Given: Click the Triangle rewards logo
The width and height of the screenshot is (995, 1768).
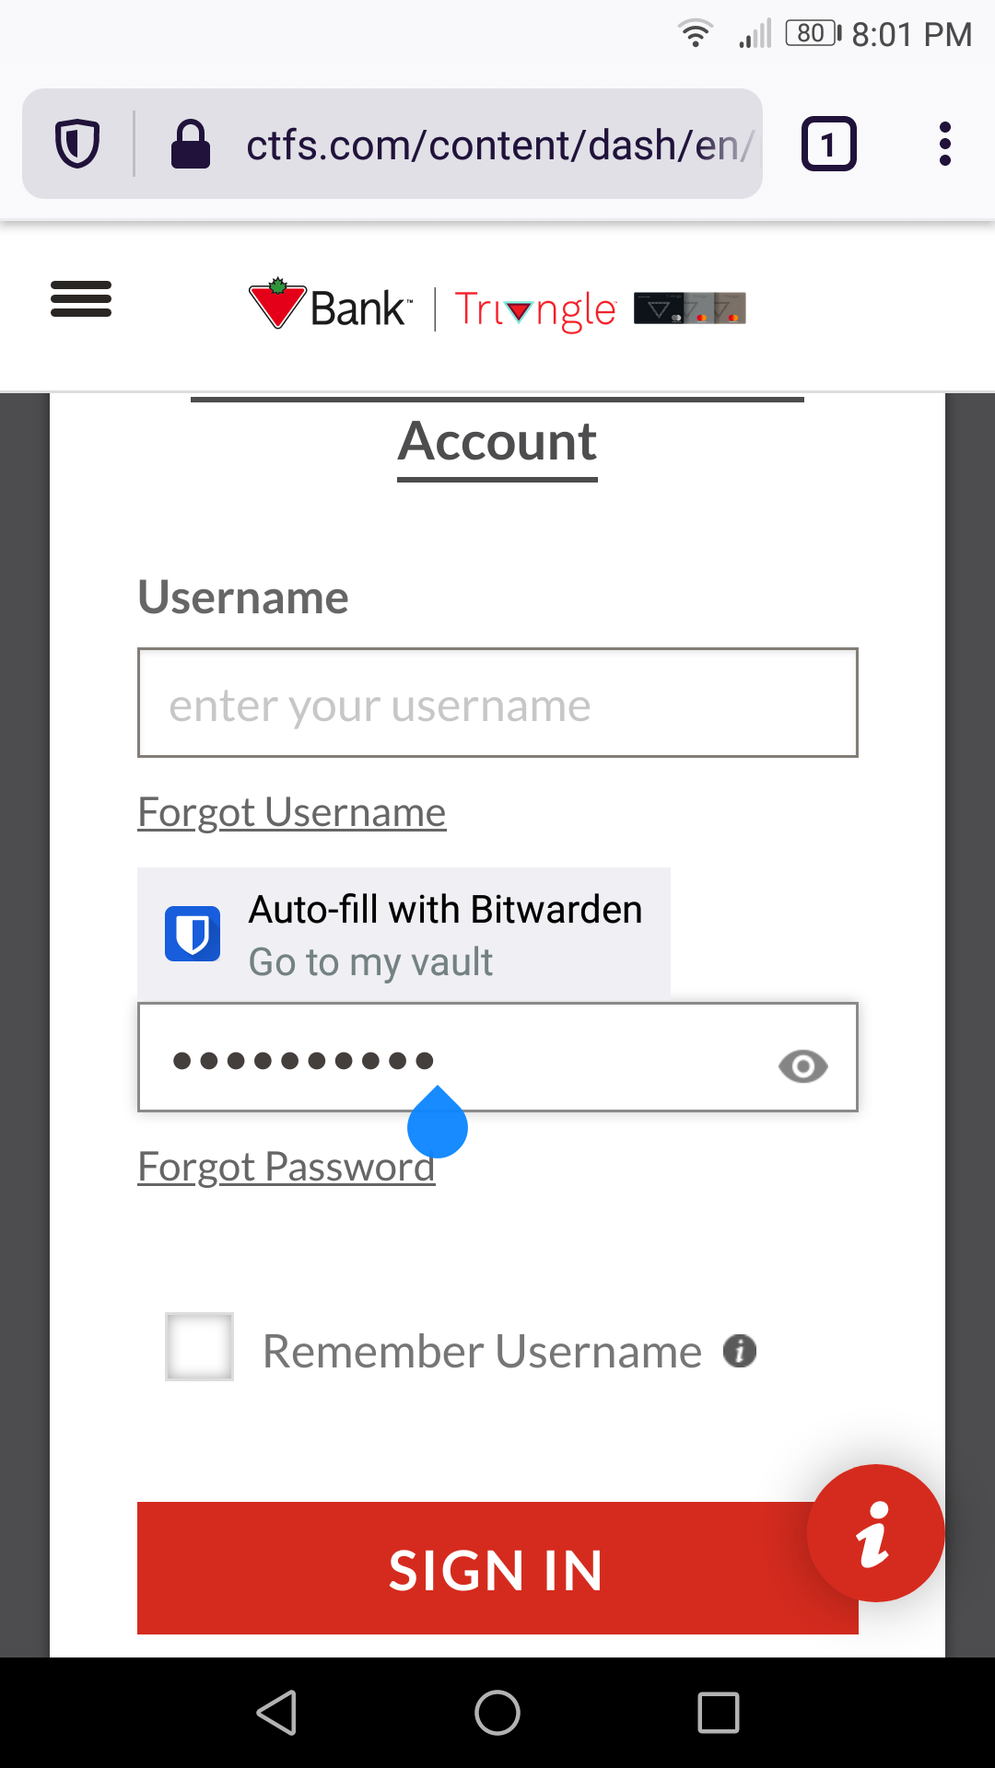Looking at the screenshot, I should click(534, 308).
